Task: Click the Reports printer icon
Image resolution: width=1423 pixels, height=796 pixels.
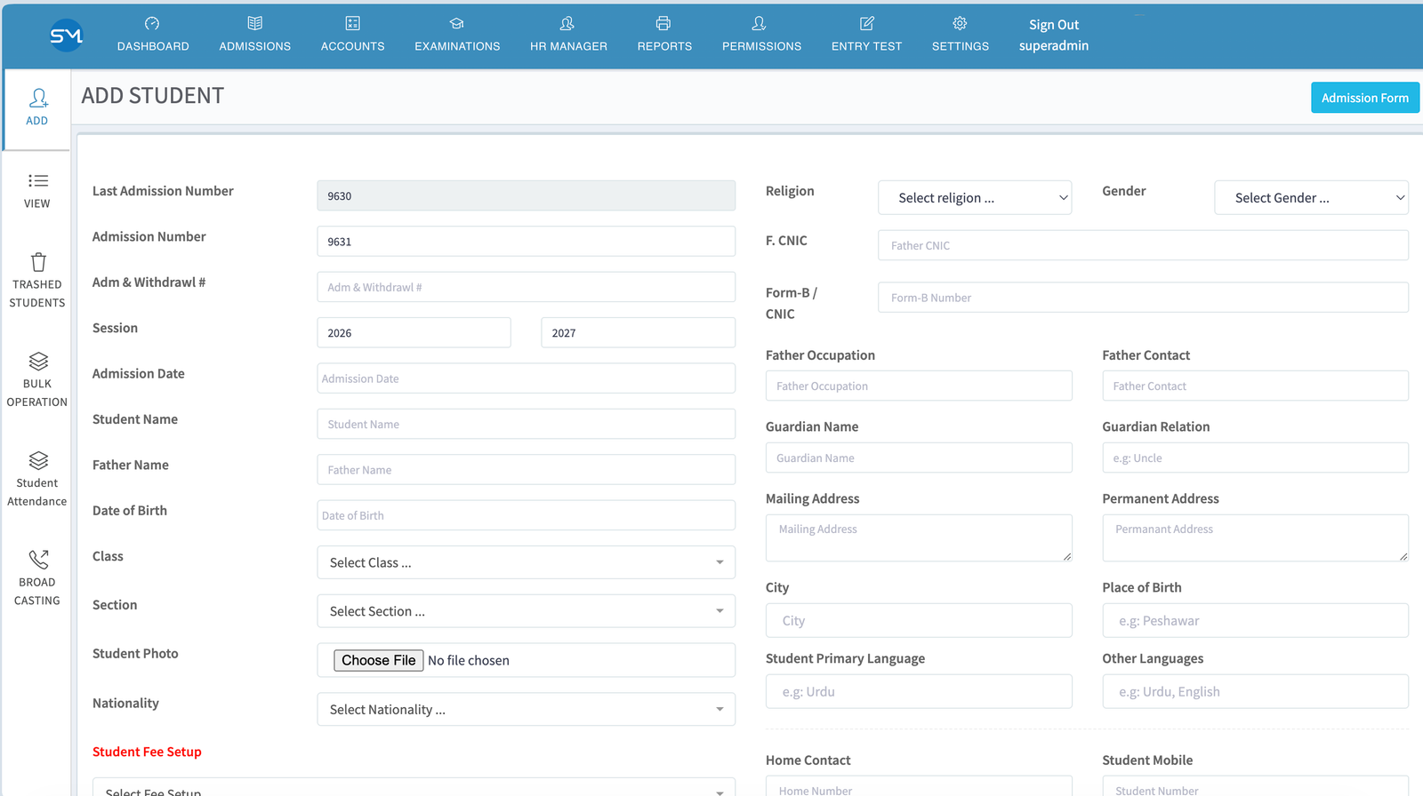Action: click(663, 23)
